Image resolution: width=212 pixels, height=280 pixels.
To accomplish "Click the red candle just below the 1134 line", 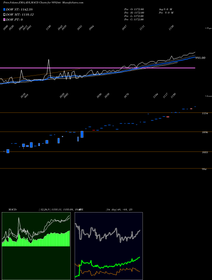I will tap(168, 117).
